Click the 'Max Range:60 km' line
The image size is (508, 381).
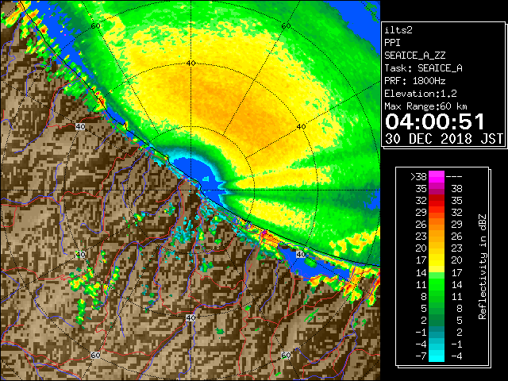coord(425,106)
